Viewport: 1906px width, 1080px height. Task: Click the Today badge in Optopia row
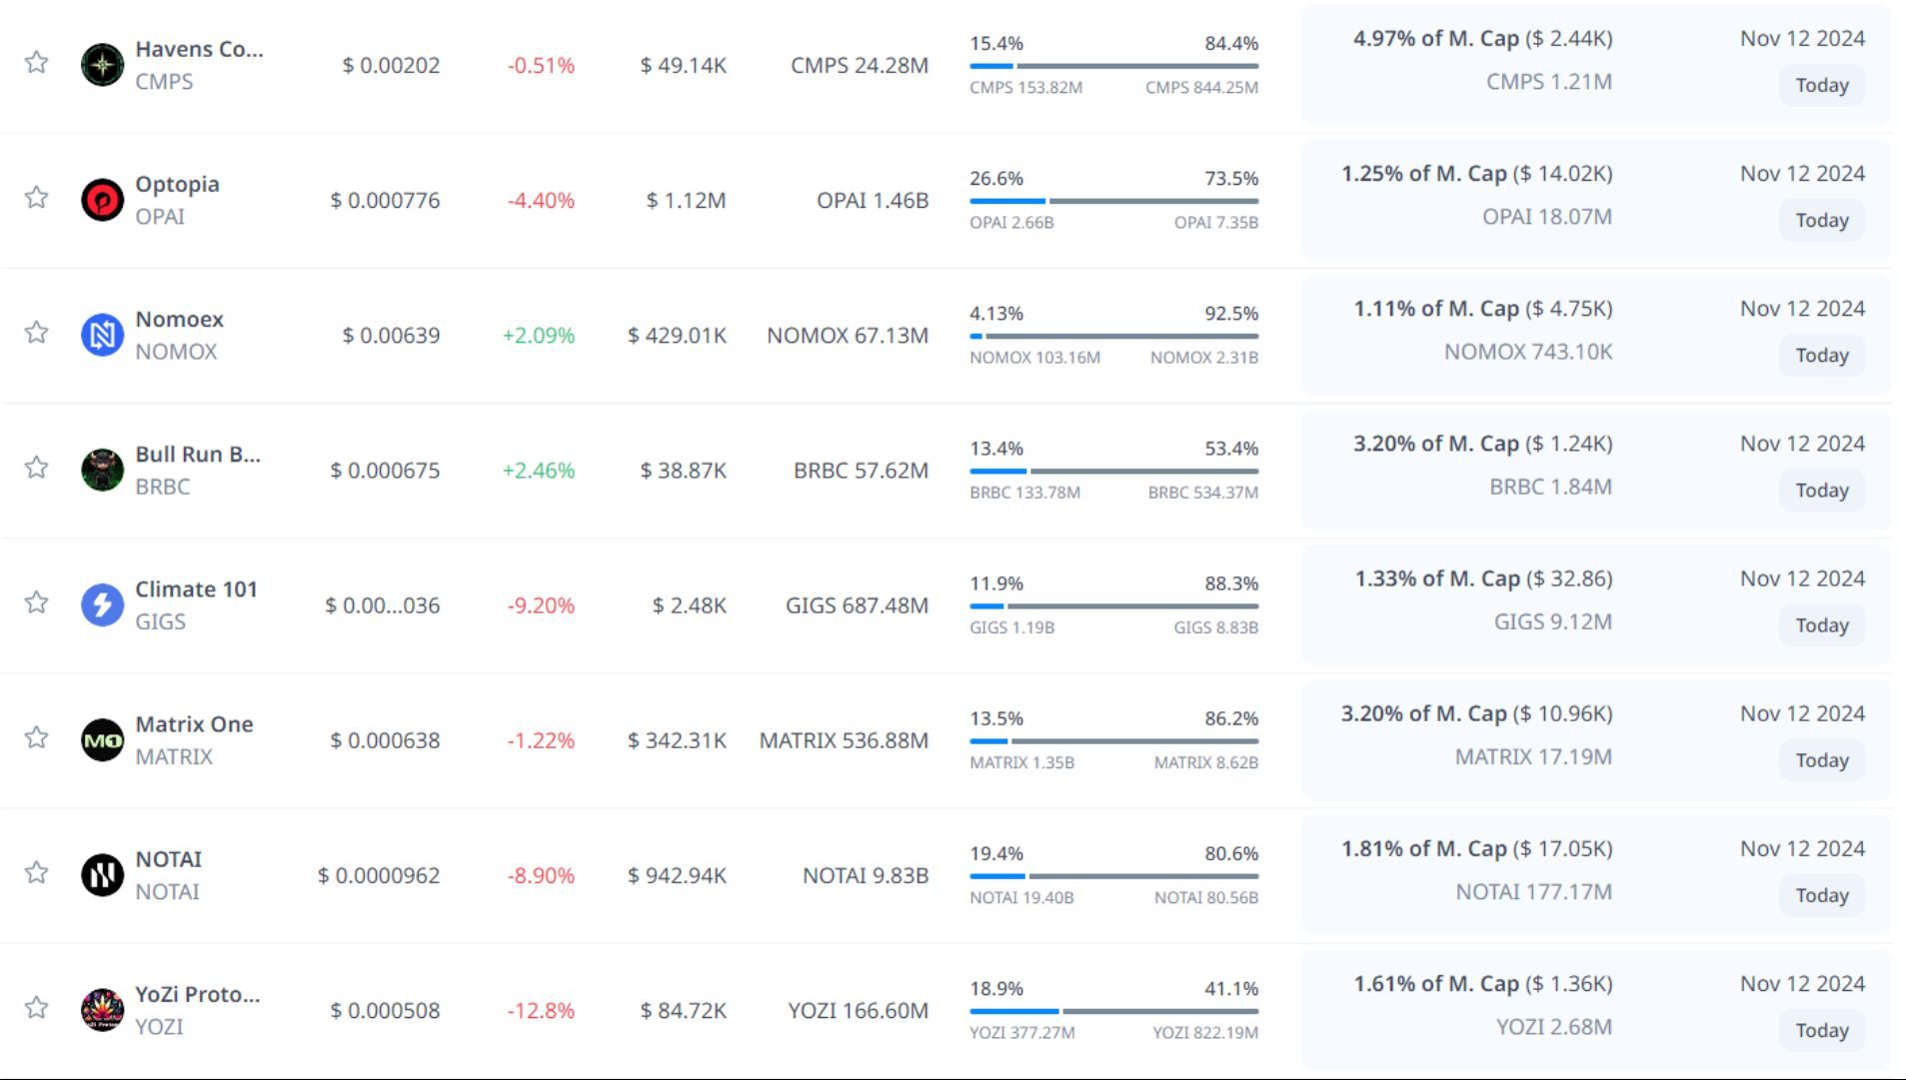[1821, 221]
